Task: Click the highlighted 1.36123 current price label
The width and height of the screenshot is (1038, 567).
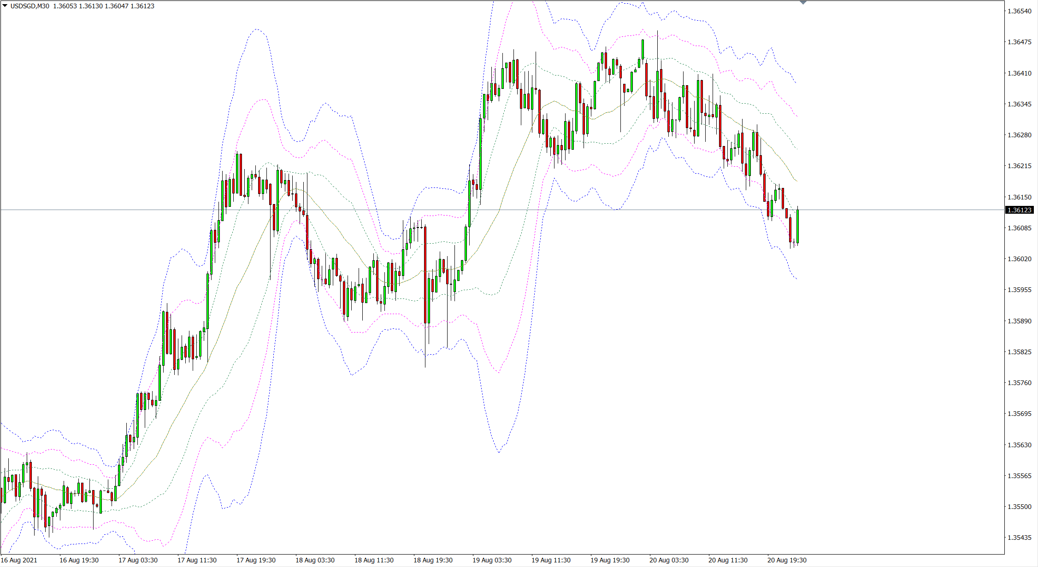Action: point(1019,210)
